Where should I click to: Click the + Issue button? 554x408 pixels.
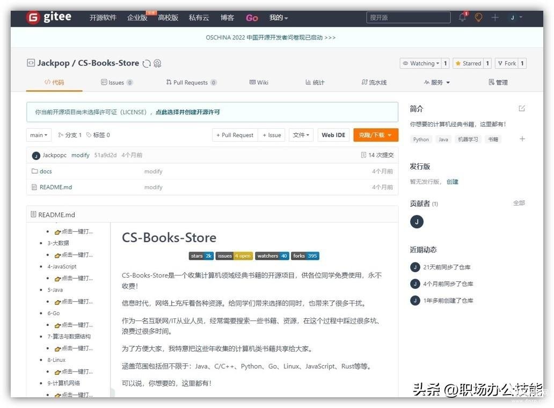click(x=272, y=135)
